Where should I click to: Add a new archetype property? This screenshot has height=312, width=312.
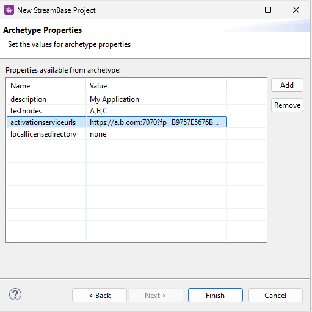[x=287, y=85]
